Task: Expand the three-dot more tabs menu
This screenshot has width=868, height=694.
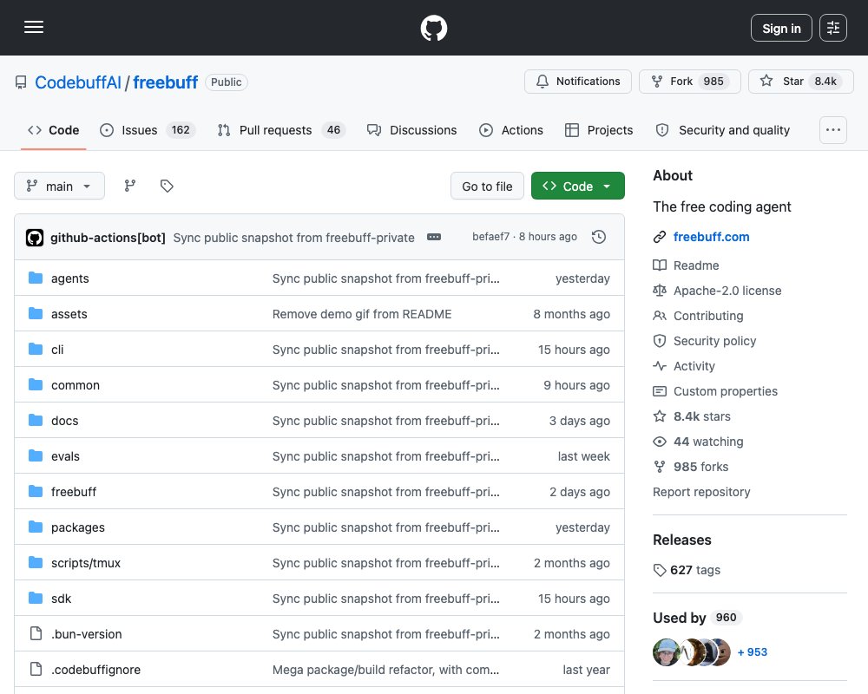Action: 832,130
